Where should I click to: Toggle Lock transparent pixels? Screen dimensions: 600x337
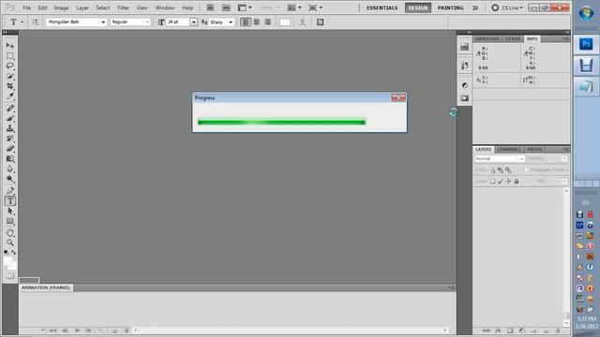(x=492, y=181)
